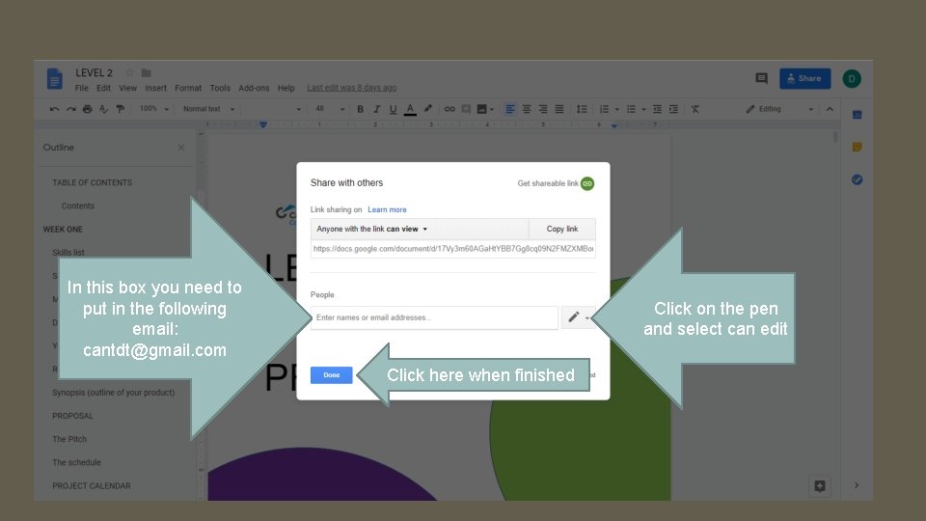Select Justify alignment
926x521 pixels.
click(559, 109)
